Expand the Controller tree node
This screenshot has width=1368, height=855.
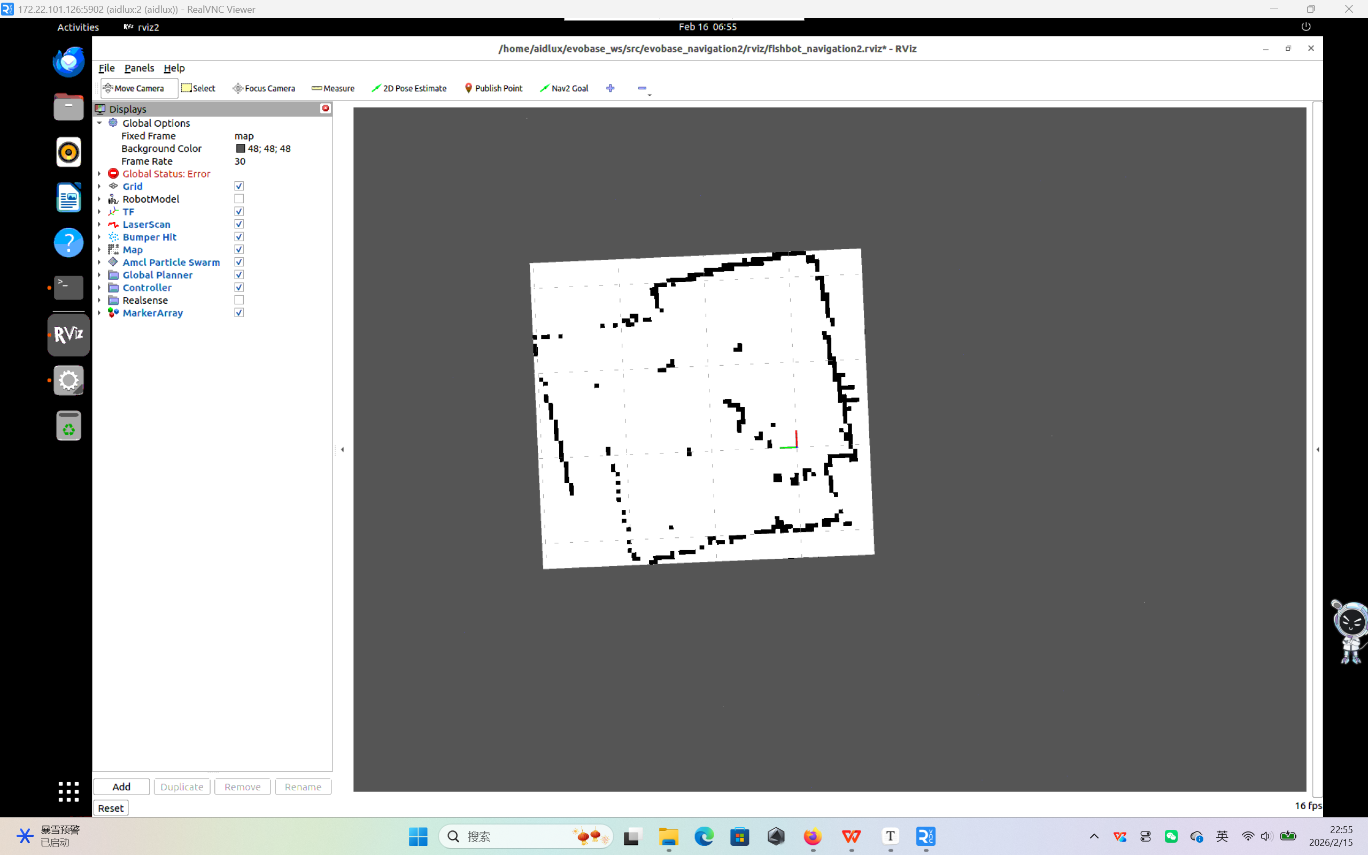click(x=99, y=288)
